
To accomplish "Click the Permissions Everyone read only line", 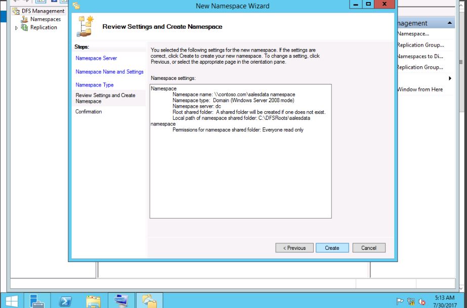I will [238, 130].
